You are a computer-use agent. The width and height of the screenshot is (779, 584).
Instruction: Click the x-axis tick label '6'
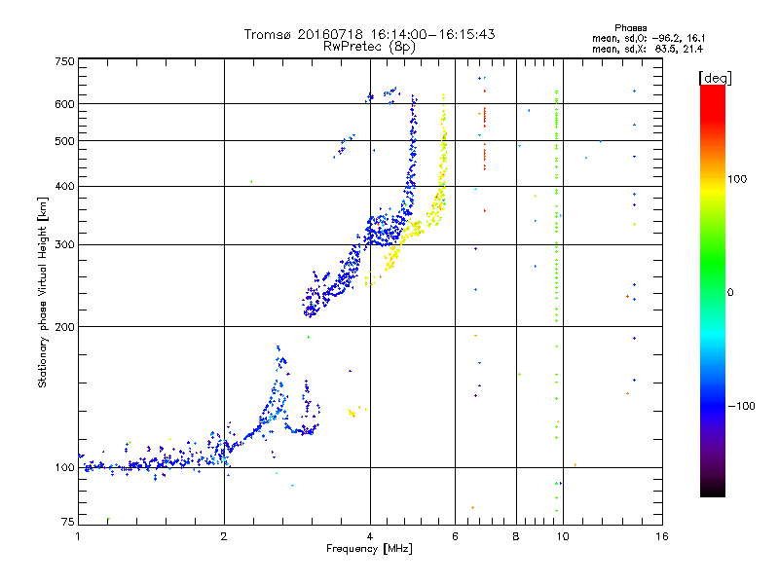pyautogui.click(x=455, y=536)
